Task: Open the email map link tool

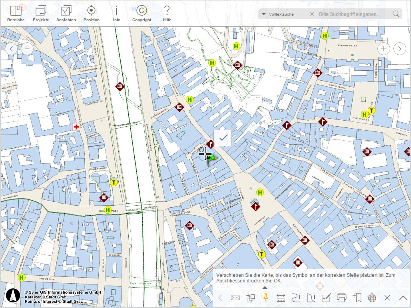Action: pyautogui.click(x=235, y=298)
